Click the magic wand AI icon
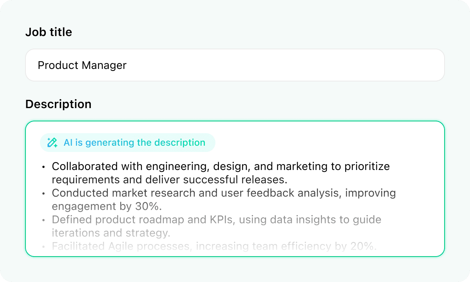This screenshot has height=282, width=470. 52,143
